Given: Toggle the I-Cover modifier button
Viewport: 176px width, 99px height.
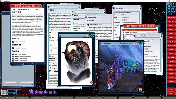Looking at the screenshot, I should (x=9, y=94).
